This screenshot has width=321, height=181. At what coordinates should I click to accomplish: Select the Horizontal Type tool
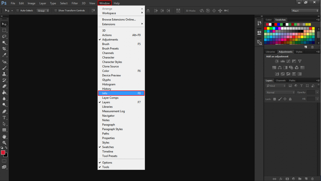(4, 118)
